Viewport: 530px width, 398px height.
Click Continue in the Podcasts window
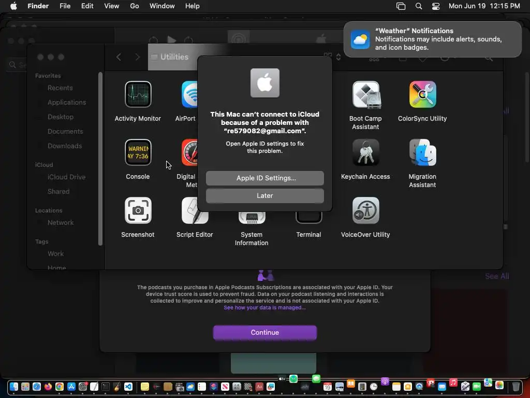[x=264, y=332]
